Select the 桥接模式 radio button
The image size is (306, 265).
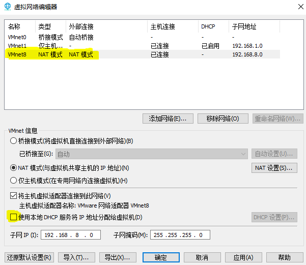tap(13, 141)
